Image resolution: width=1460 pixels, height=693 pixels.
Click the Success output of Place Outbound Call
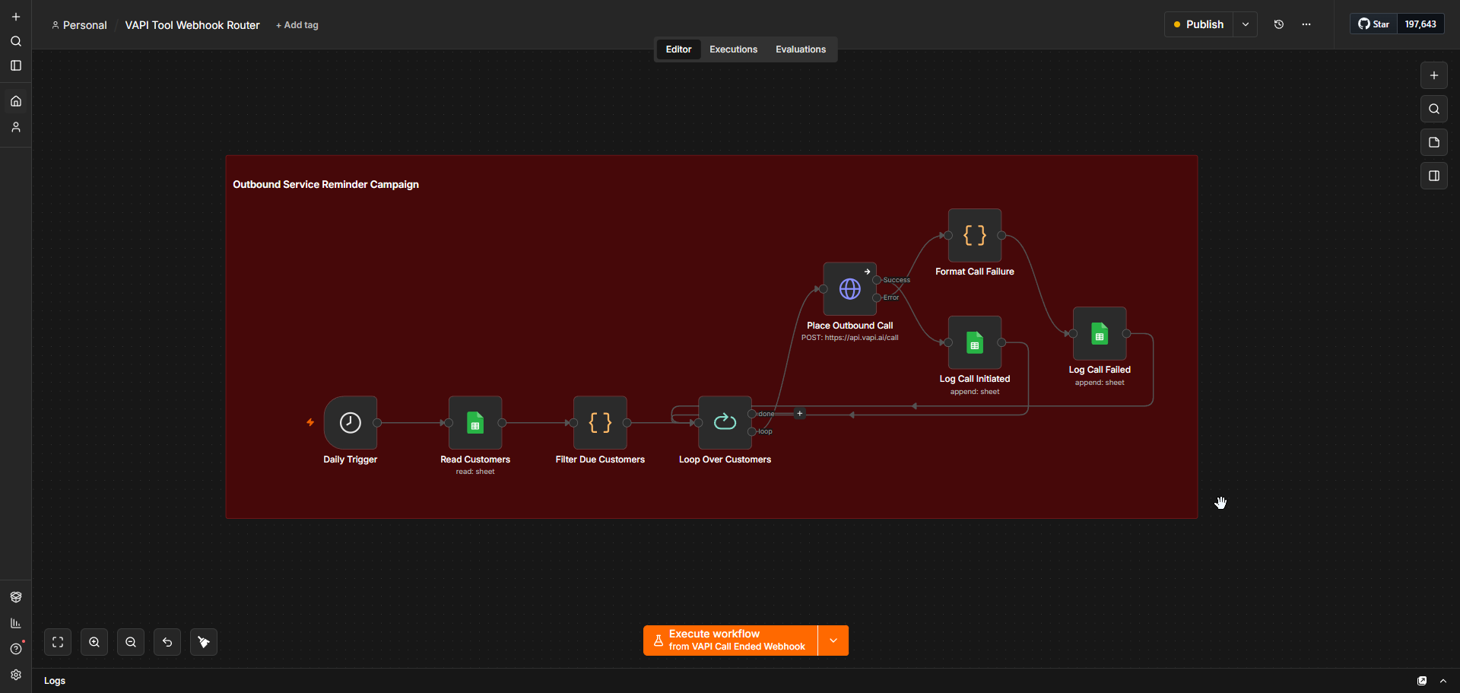877,280
